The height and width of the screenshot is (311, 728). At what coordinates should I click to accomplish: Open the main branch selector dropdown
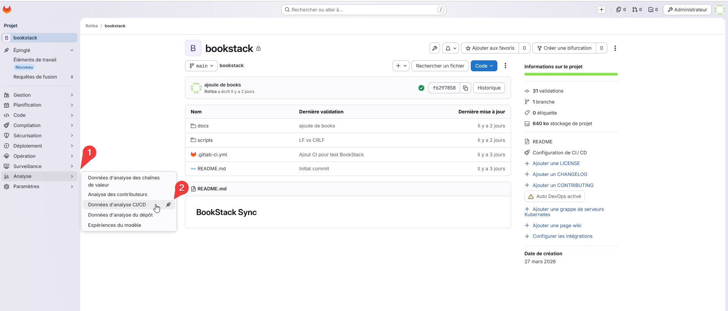pos(201,66)
